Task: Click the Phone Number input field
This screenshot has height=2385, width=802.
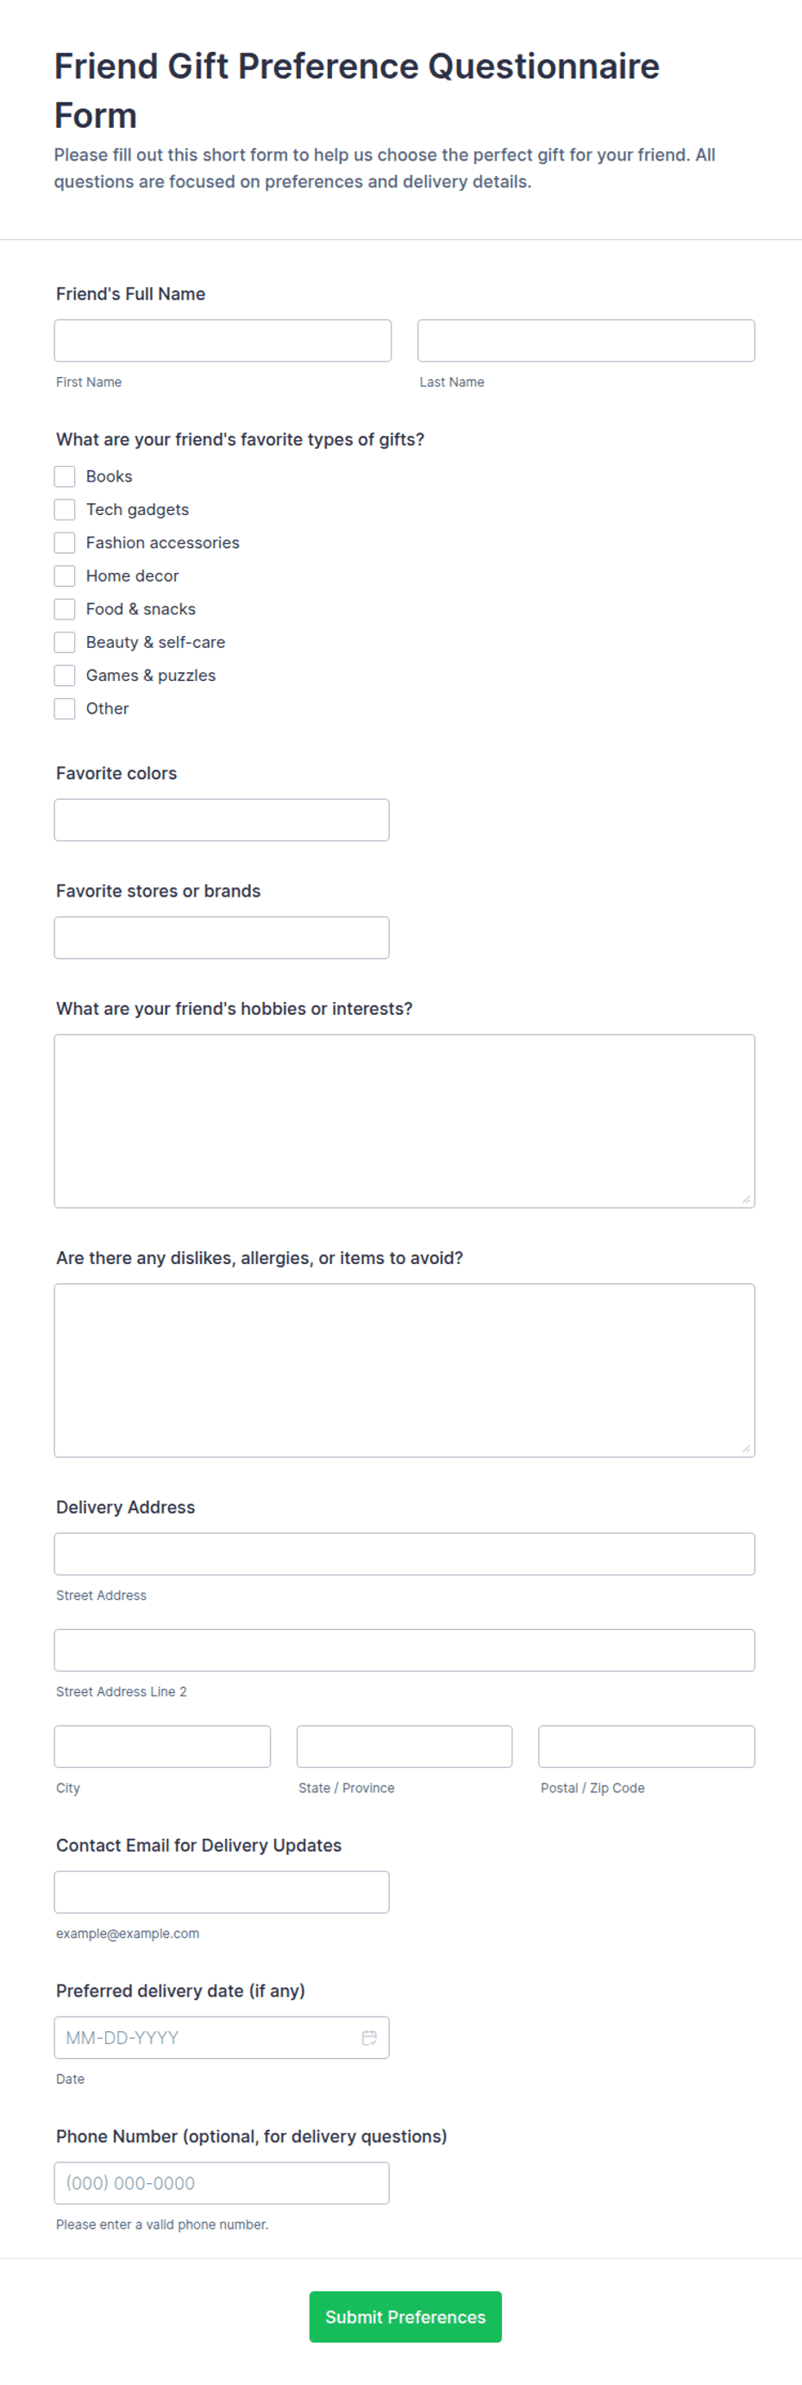Action: click(x=222, y=2182)
